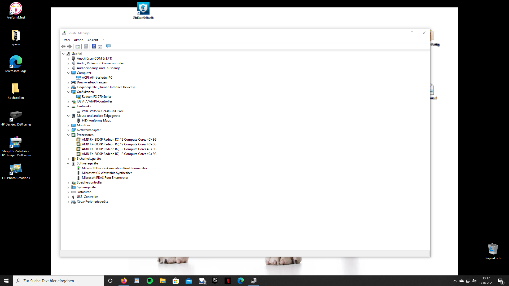Viewport: 509px width, 286px height.
Task: Click the taskbar search text field
Action: 61,281
